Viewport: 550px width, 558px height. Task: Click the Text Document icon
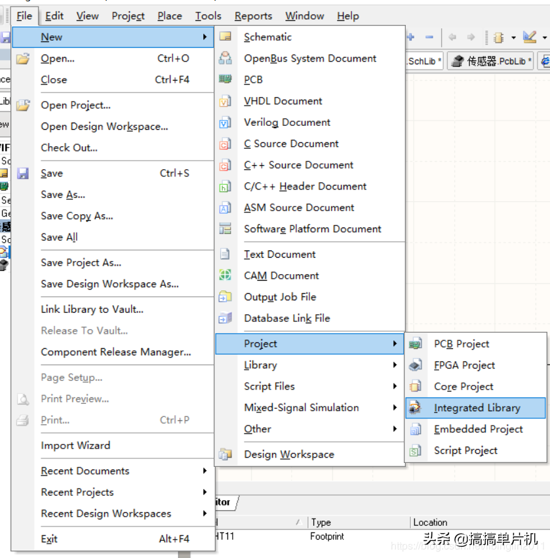(225, 254)
